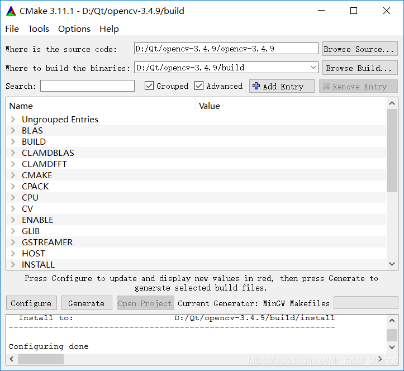Expand the BUILD group arrow
The width and height of the screenshot is (404, 371).
click(x=13, y=142)
